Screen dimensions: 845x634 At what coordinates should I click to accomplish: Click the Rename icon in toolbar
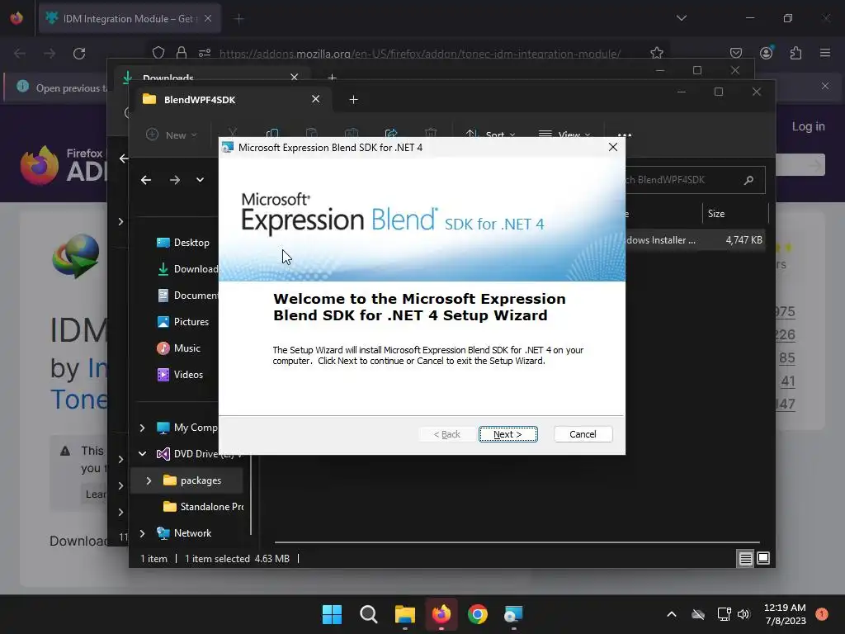(x=352, y=133)
